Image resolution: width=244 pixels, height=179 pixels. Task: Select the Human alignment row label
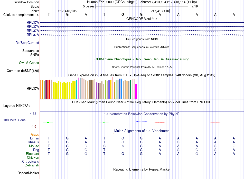[x=34, y=138]
